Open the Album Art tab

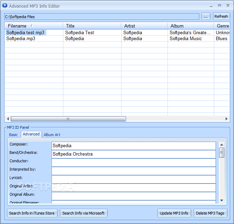coord(52,135)
